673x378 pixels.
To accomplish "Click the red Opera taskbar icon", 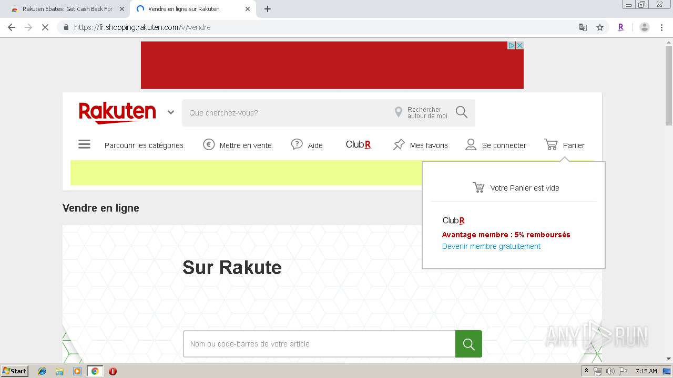I will click(113, 371).
